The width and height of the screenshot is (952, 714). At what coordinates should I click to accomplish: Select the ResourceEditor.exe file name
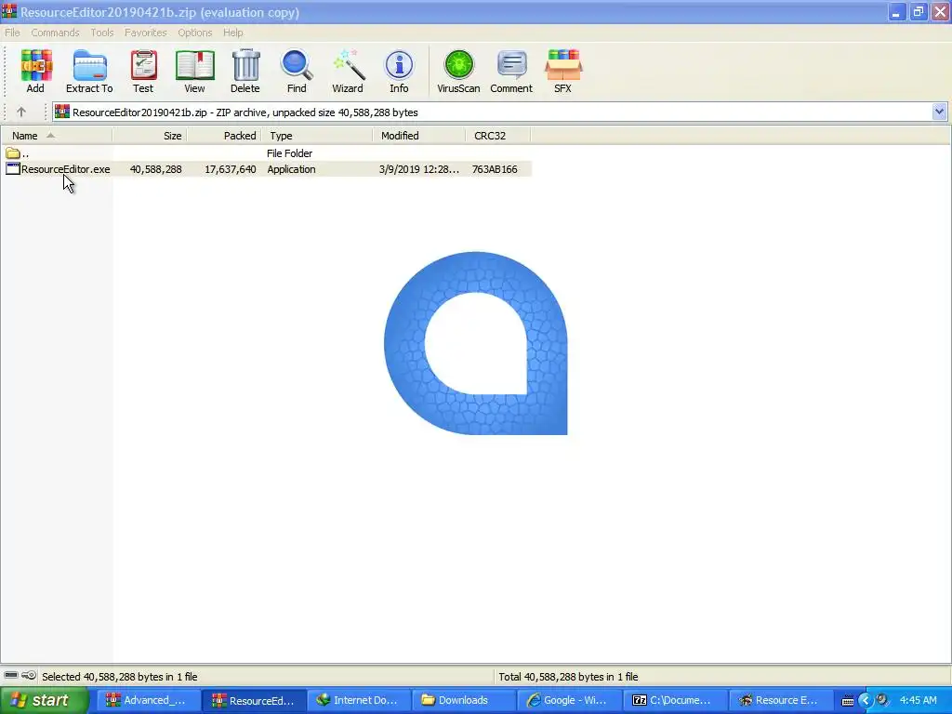[x=66, y=169]
